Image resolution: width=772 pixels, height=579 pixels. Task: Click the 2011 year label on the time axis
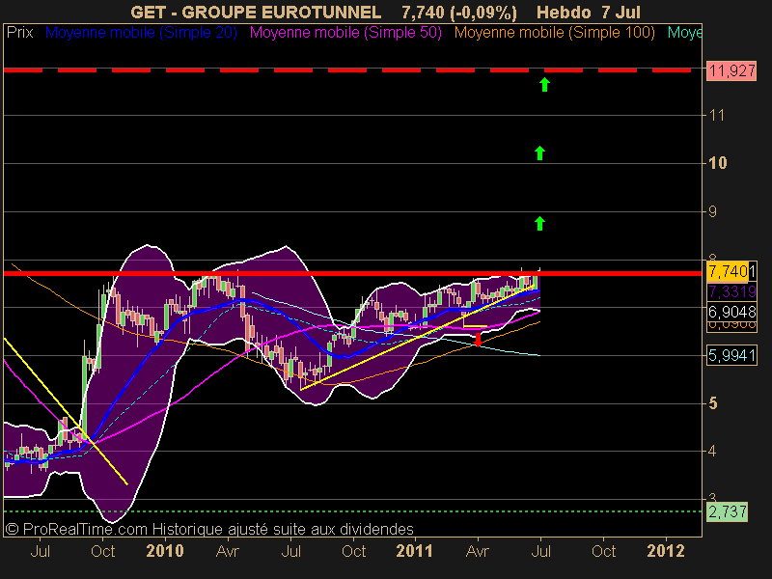(415, 550)
